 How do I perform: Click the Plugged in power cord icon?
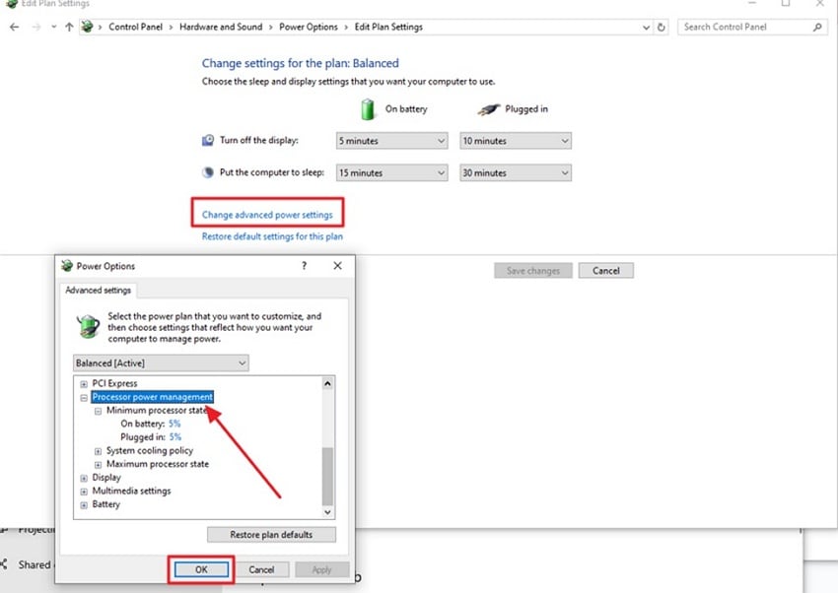tap(490, 108)
